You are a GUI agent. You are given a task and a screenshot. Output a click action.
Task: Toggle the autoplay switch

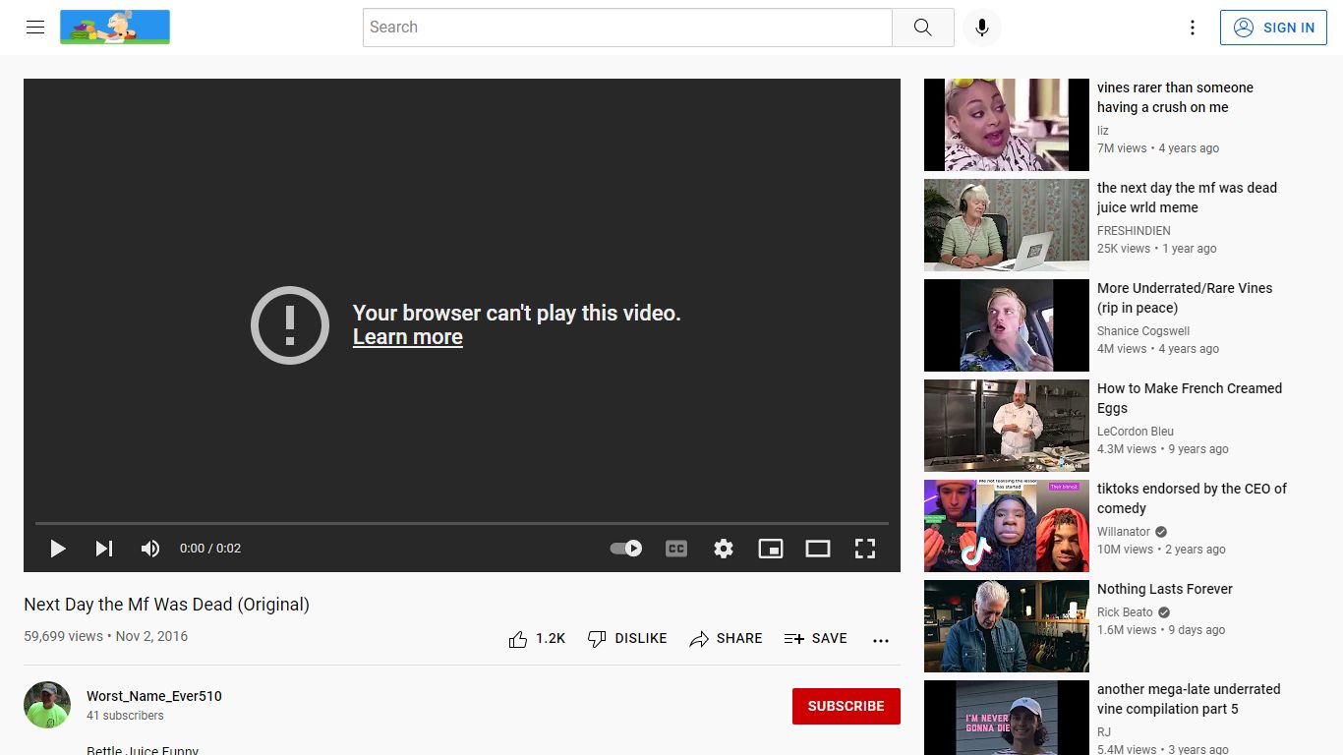tap(626, 549)
